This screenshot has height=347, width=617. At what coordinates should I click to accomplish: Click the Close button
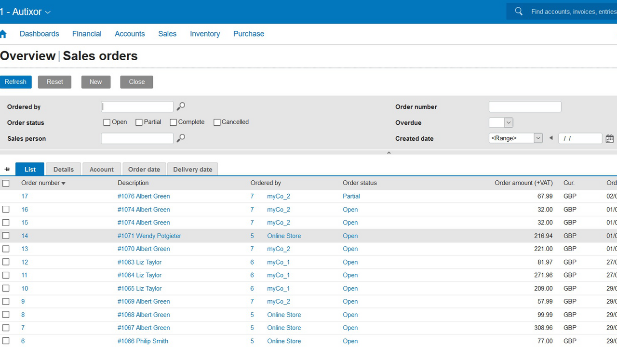(137, 82)
